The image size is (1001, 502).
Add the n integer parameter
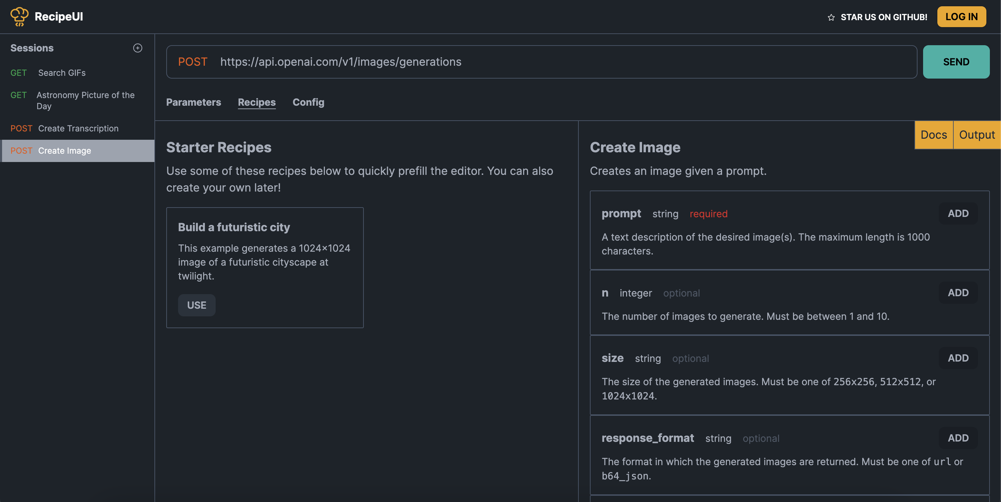click(958, 293)
